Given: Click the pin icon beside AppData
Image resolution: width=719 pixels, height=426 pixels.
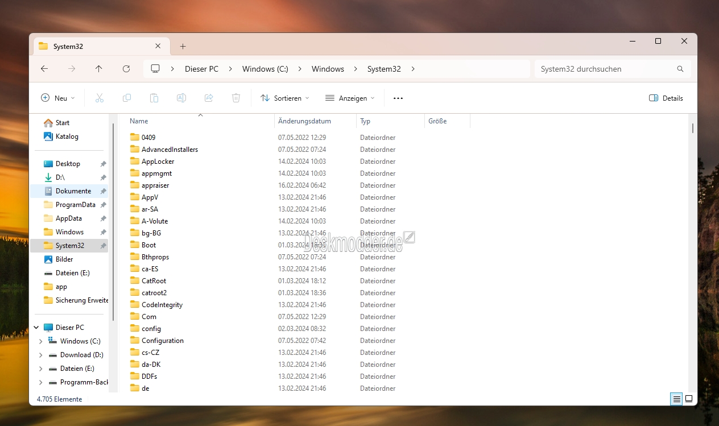Looking at the screenshot, I should 103,218.
